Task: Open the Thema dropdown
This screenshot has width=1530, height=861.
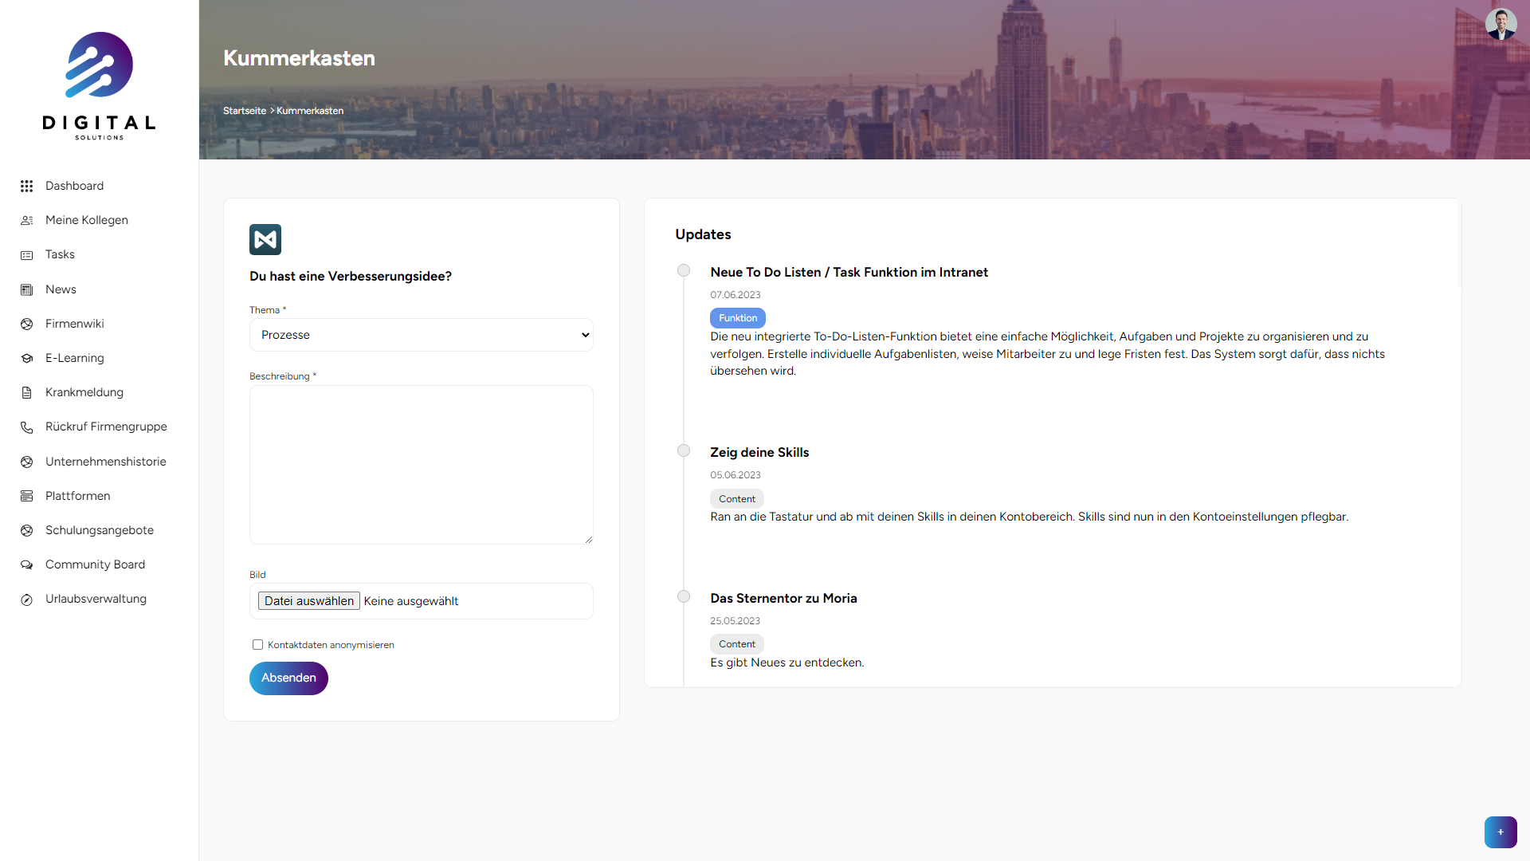Action: [422, 335]
